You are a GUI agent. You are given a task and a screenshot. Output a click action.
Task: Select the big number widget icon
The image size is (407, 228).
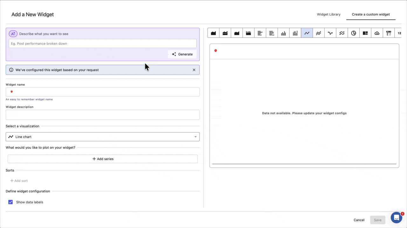click(x=399, y=33)
